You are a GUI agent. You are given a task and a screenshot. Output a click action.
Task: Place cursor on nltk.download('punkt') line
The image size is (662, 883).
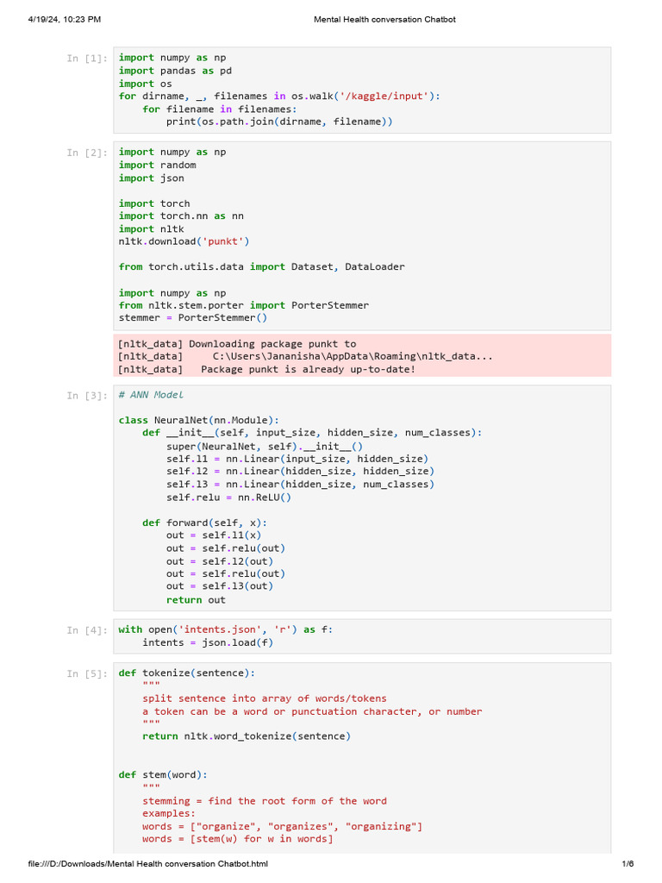[184, 241]
